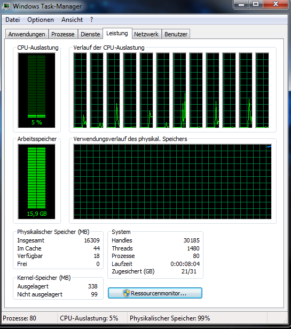The width and height of the screenshot is (291, 329).
Task: Open the Ressourcenmonitor button
Action: pyautogui.click(x=155, y=293)
